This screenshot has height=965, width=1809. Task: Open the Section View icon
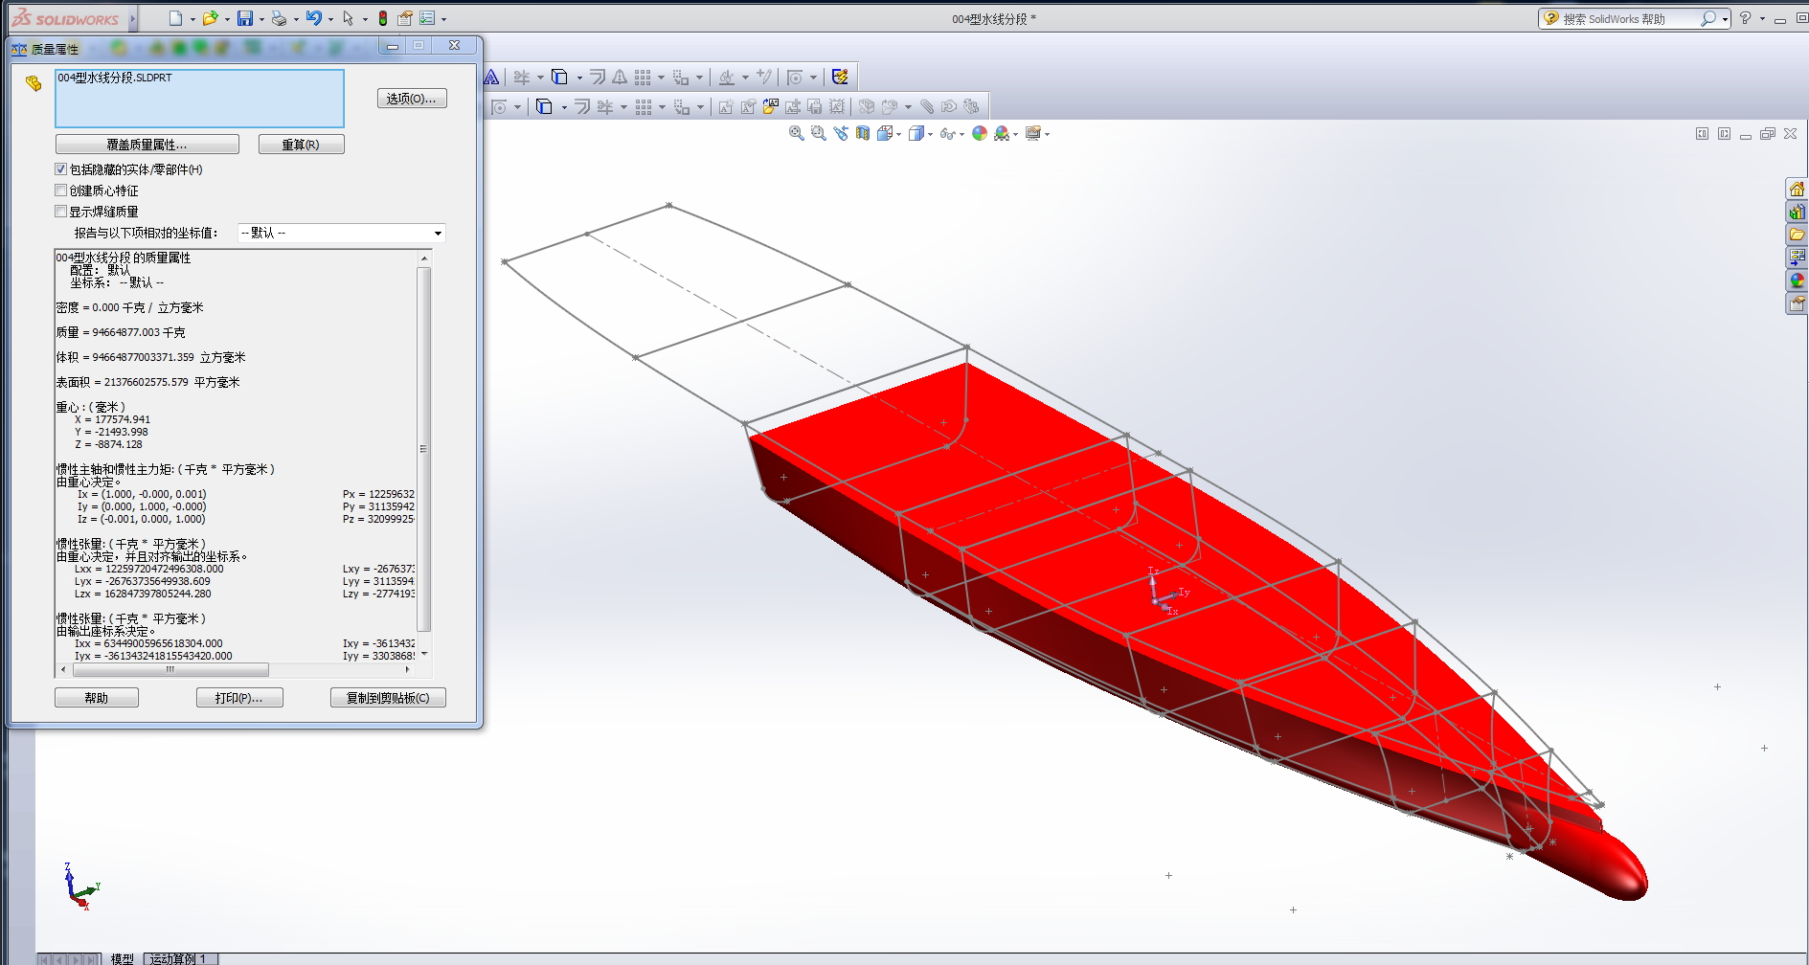pos(863,133)
